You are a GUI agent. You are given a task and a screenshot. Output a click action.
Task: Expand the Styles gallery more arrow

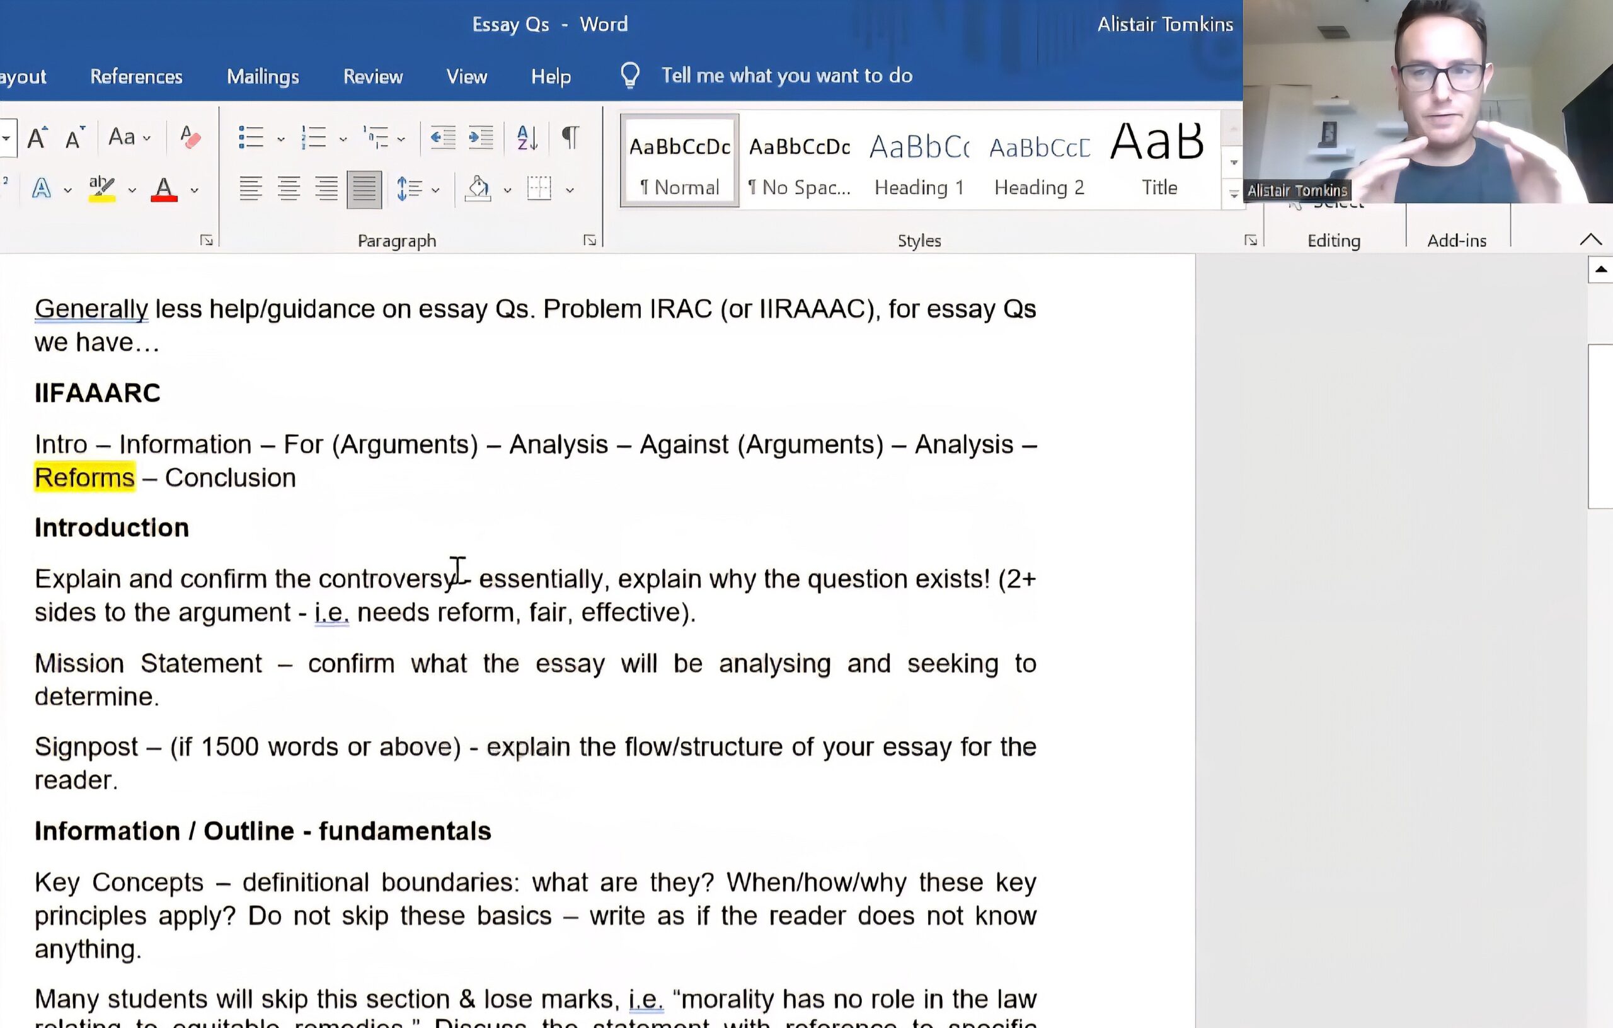(x=1233, y=195)
